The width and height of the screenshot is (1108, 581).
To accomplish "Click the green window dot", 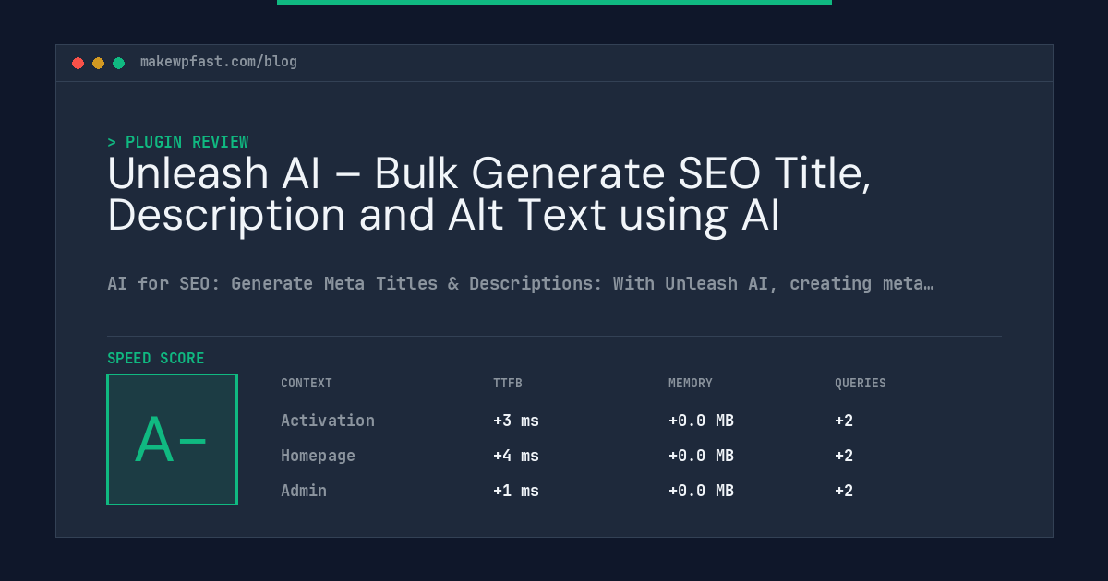I will tap(118, 63).
